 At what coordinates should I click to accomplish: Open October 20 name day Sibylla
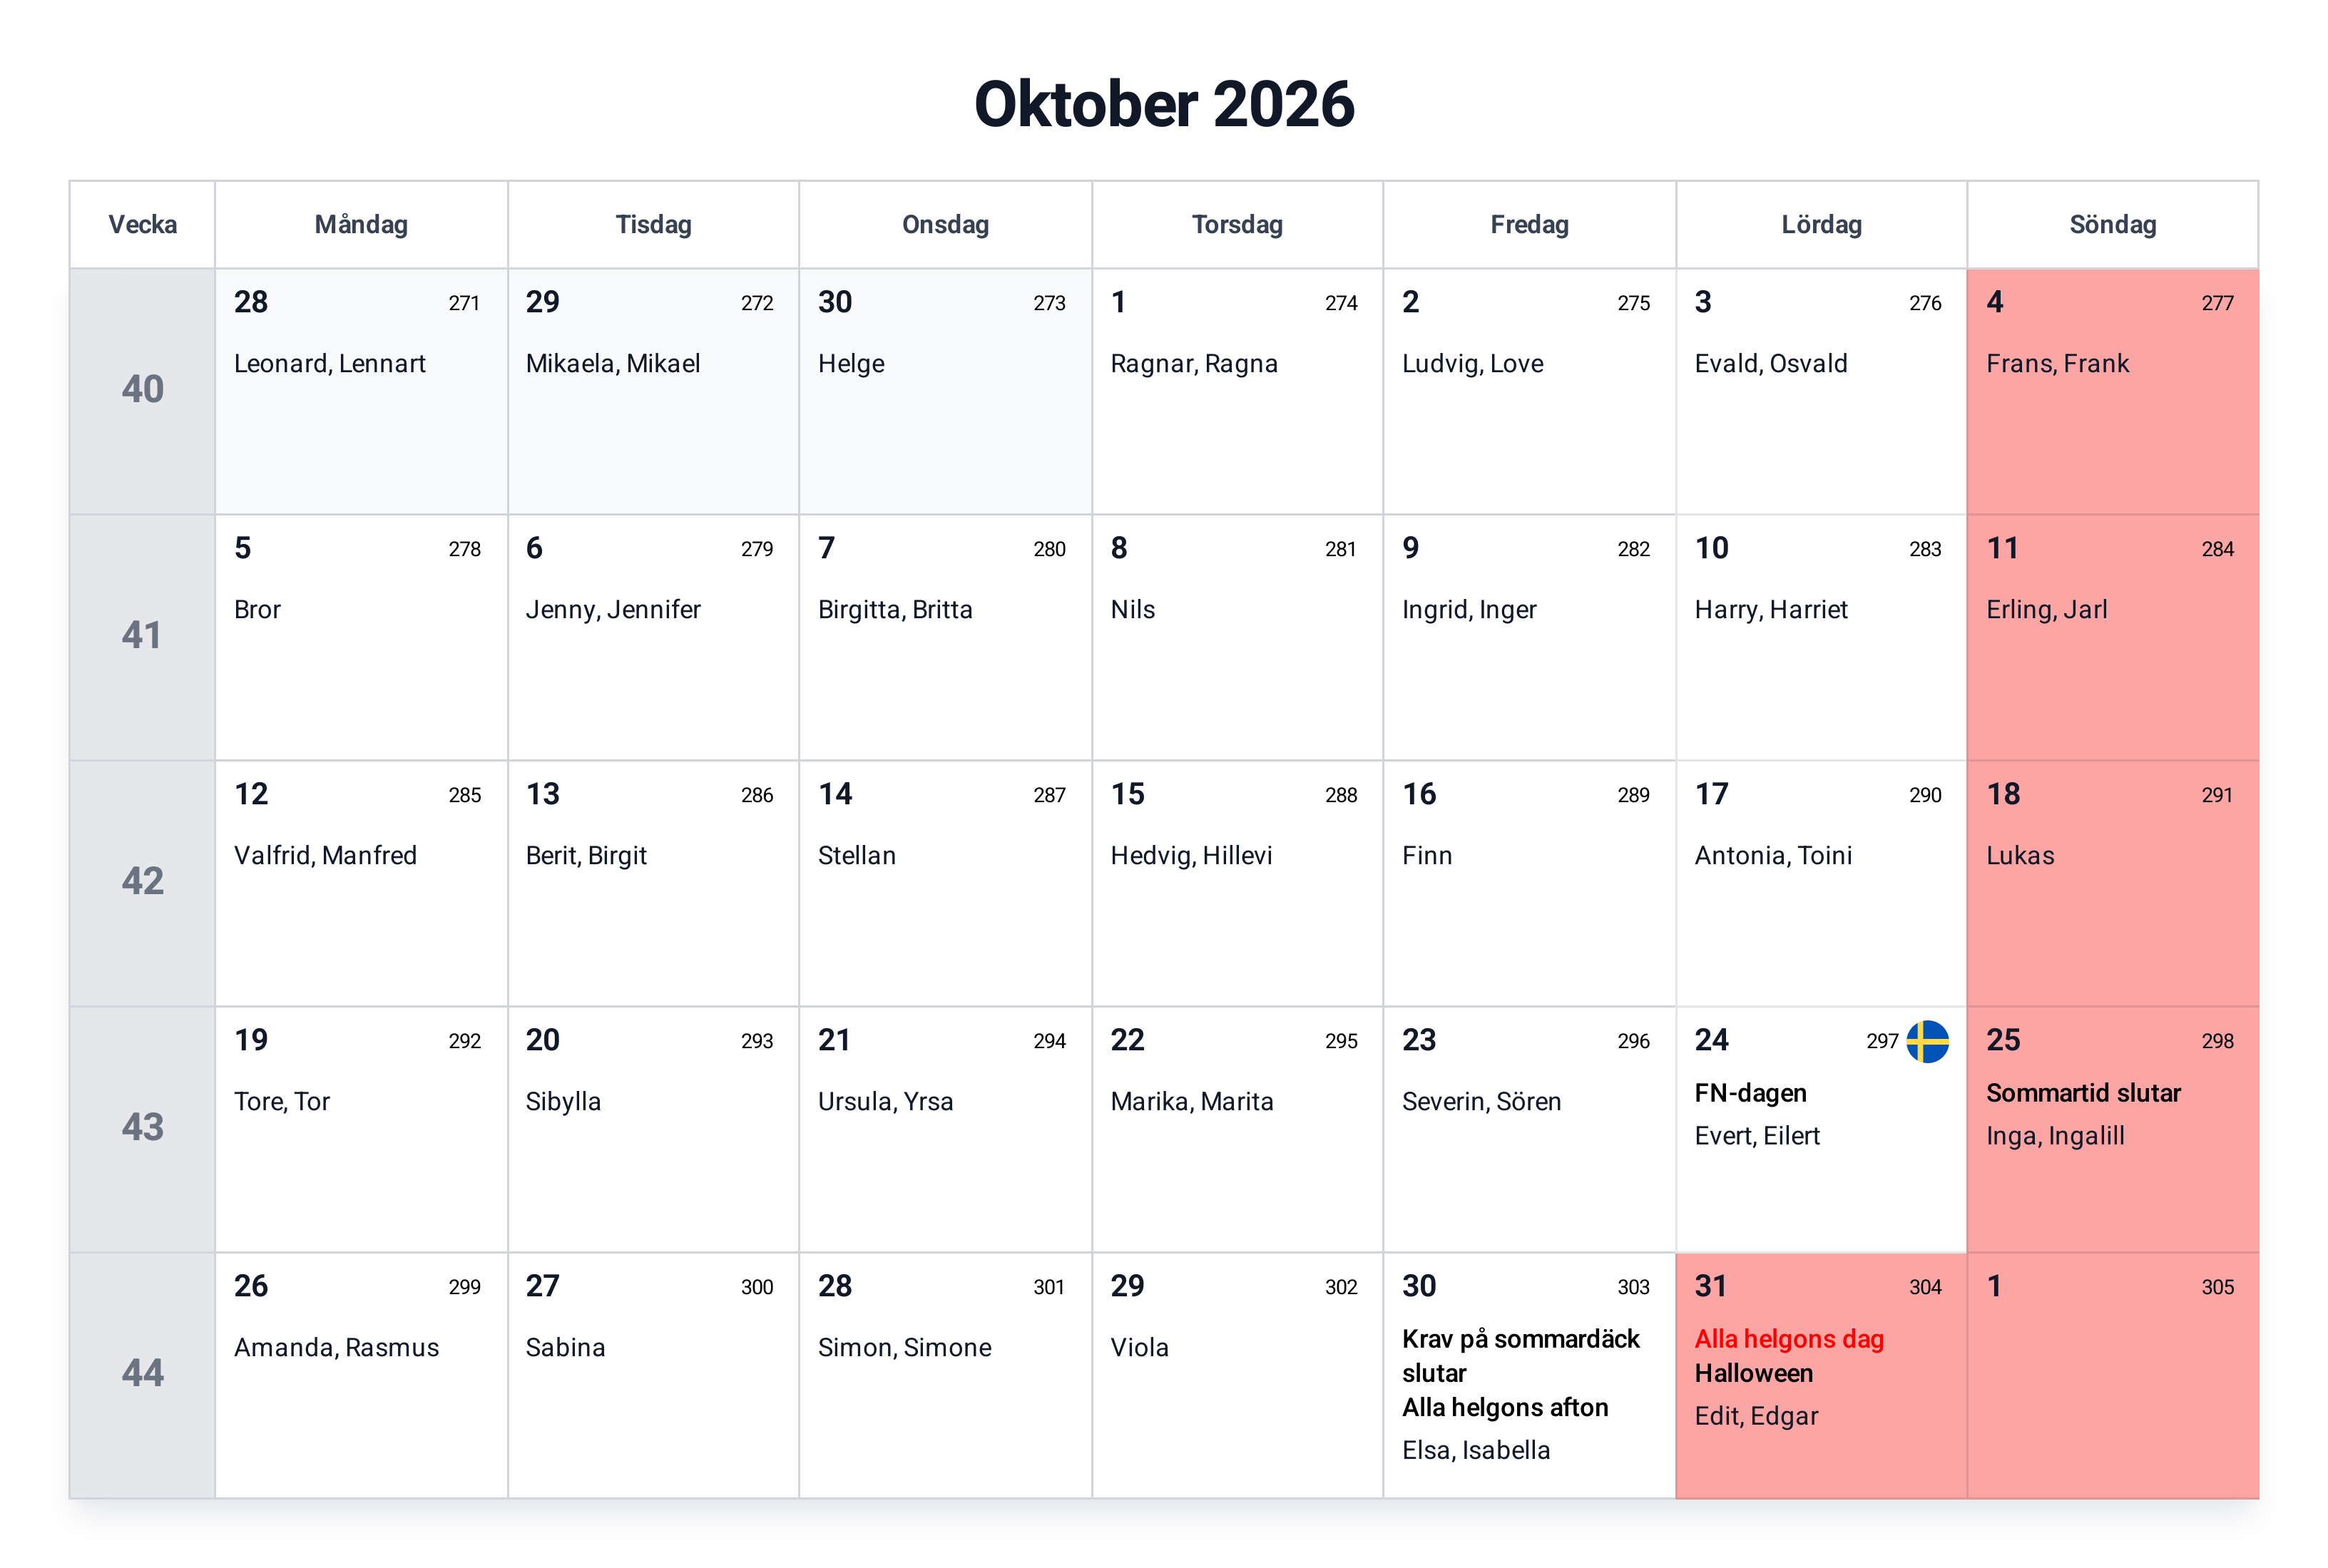[563, 1101]
